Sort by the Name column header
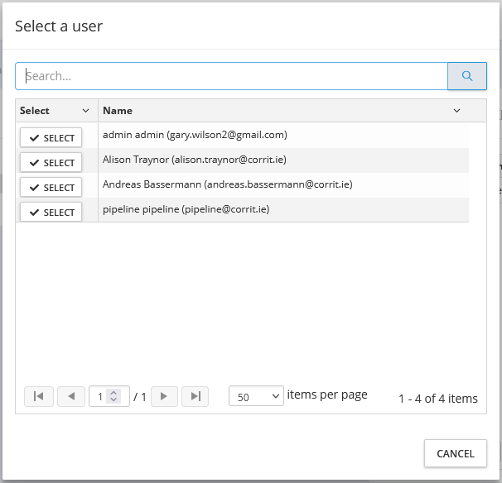Viewport: 502px width, 483px height. point(118,111)
